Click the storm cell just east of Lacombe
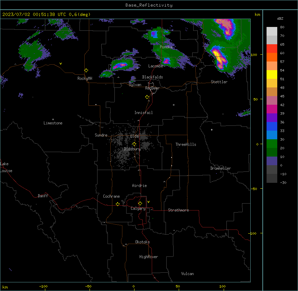The width and height of the screenshot is (298, 291). (167, 61)
